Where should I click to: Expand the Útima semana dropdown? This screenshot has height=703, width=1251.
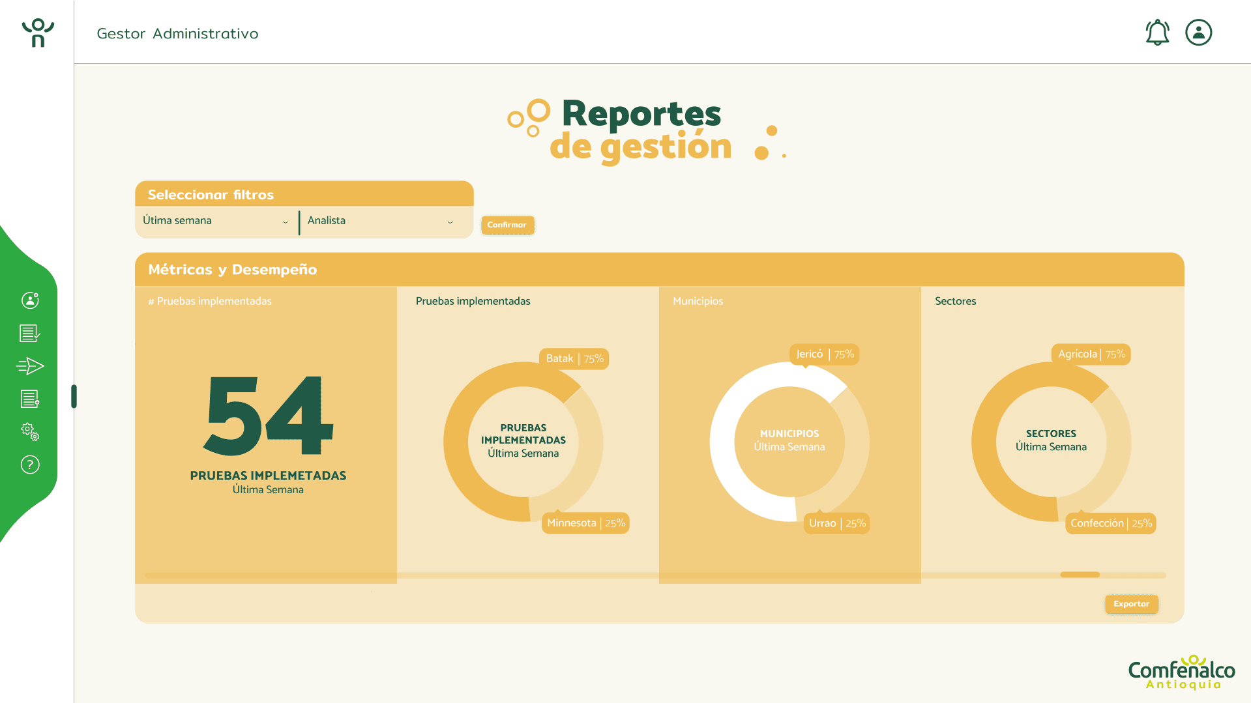216,221
